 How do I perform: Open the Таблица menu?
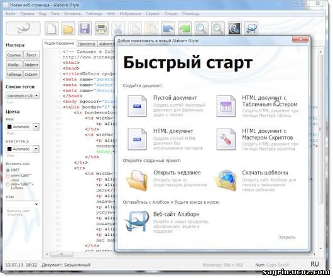pyautogui.click(x=94, y=14)
